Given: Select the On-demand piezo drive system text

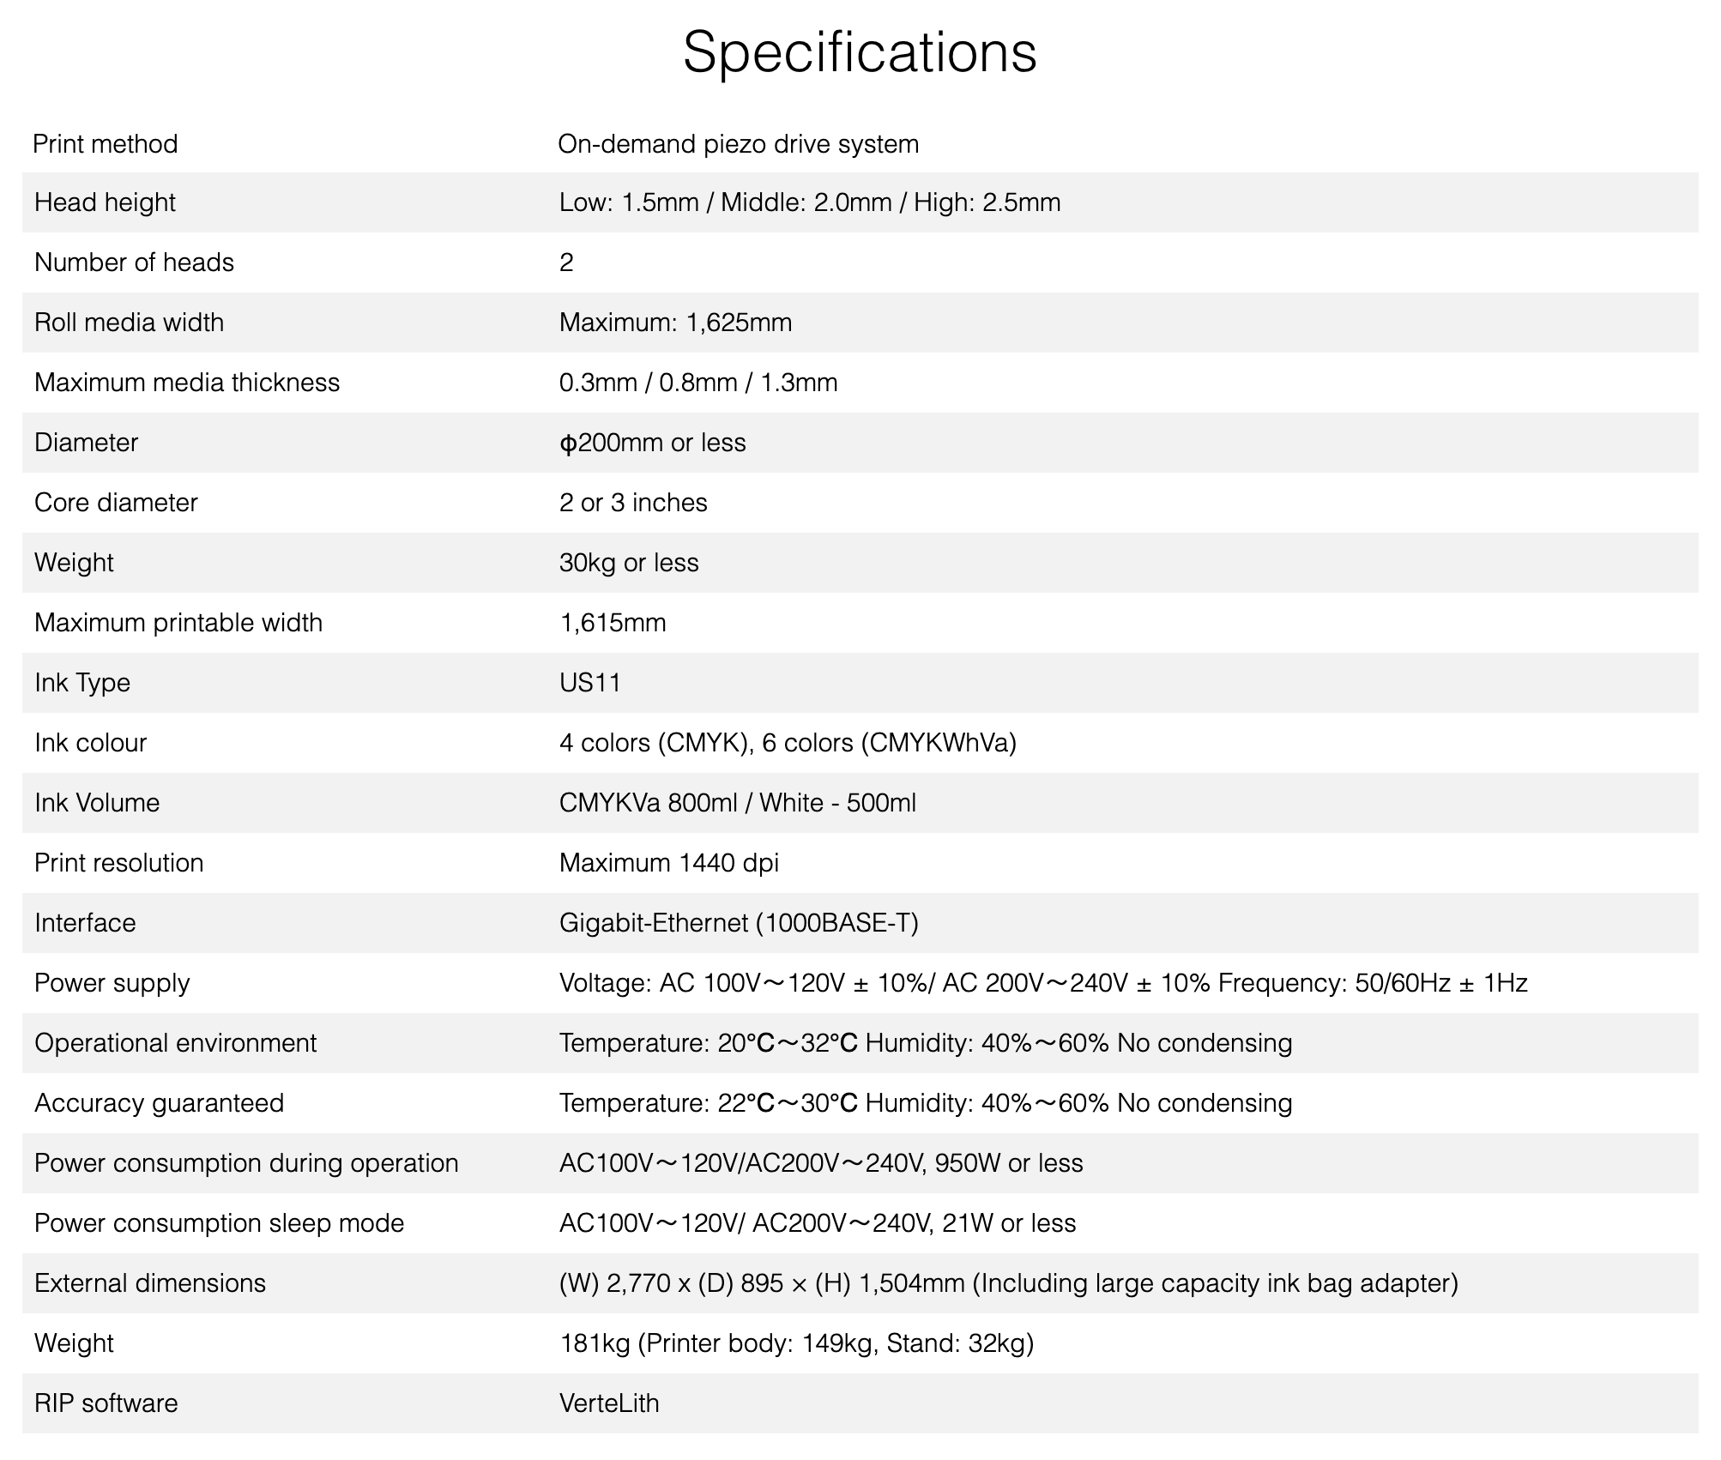Looking at the screenshot, I should click(x=738, y=143).
